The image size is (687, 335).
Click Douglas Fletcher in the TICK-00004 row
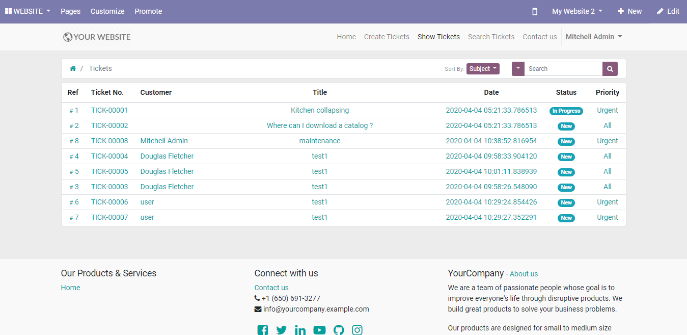167,156
